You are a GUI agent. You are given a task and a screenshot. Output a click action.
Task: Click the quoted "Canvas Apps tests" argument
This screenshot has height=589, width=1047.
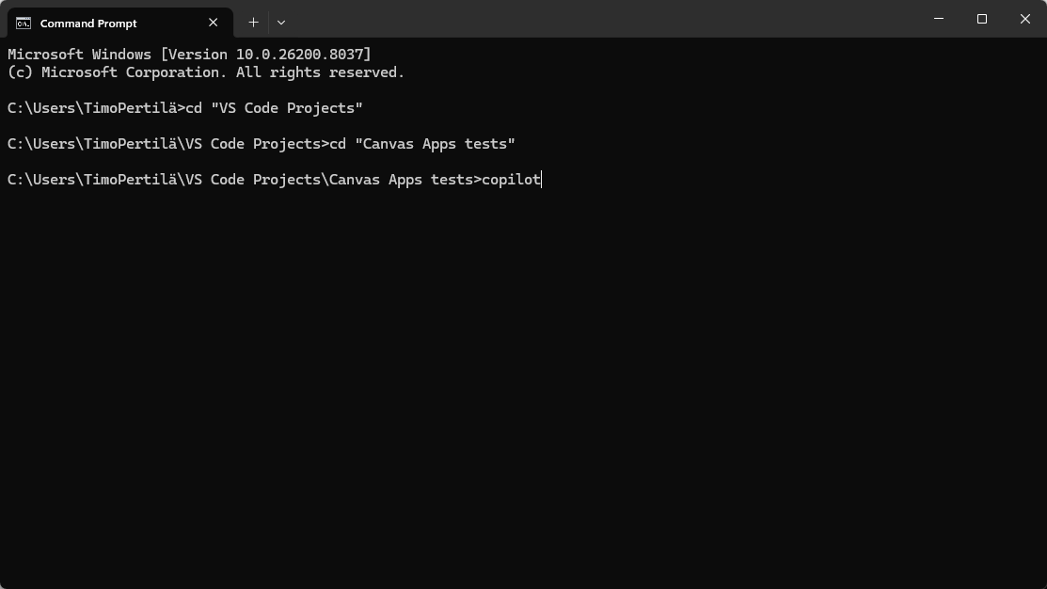point(435,144)
